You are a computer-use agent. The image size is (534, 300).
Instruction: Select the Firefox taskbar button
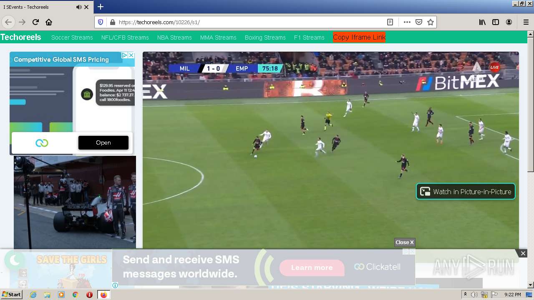103,295
